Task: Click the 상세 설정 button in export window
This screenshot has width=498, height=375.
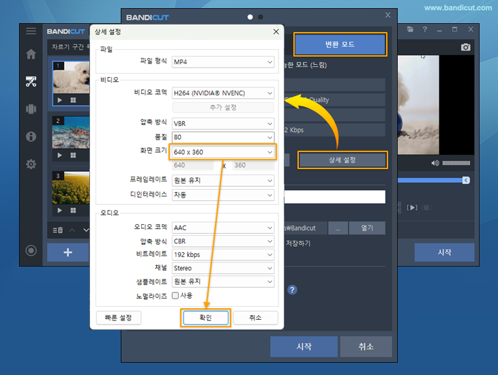Action: click(x=342, y=160)
